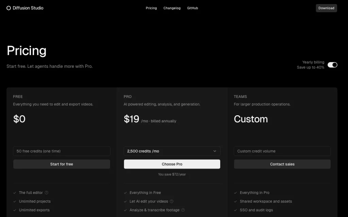Click the Custom credit volume field
The width and height of the screenshot is (348, 217).
click(x=282, y=151)
